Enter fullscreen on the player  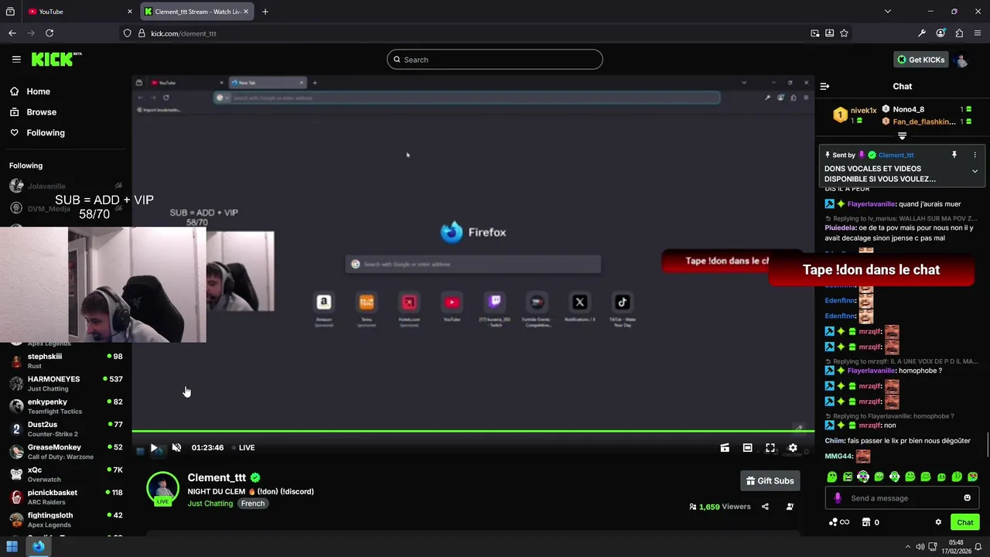(770, 448)
